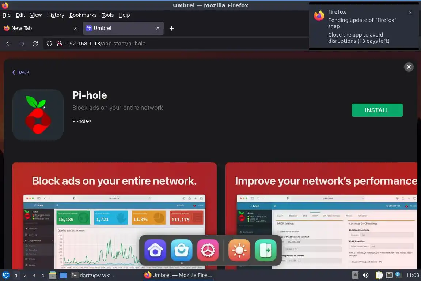Viewport: 421px width, 281px height.
Task: Click the update notifier tray icon
Action: 398,274
